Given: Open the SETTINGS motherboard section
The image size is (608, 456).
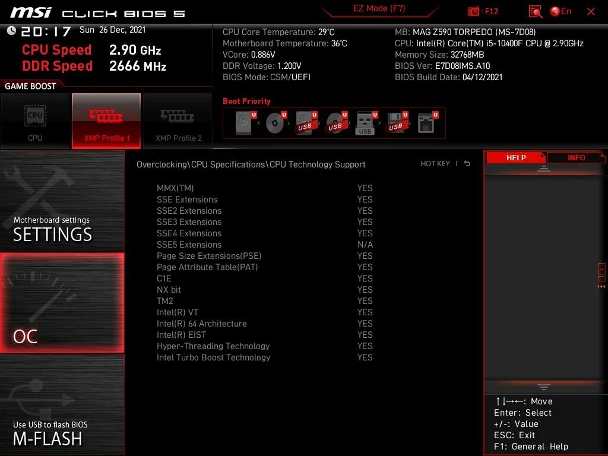Looking at the screenshot, I should point(62,201).
